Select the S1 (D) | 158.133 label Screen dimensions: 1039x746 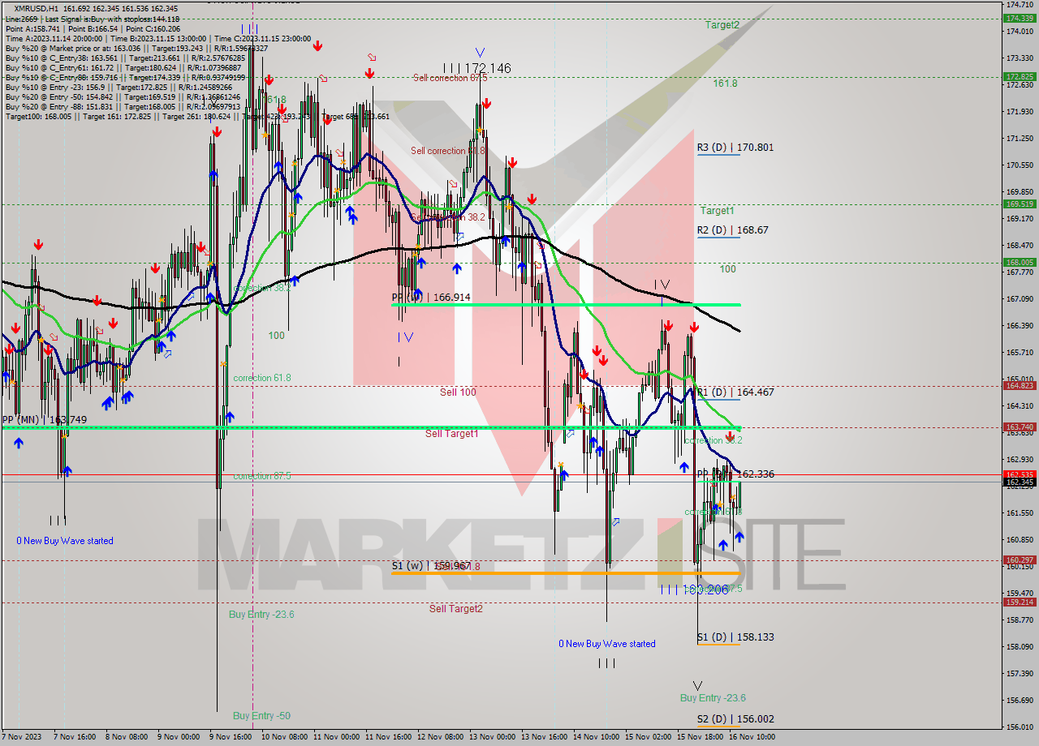point(735,637)
